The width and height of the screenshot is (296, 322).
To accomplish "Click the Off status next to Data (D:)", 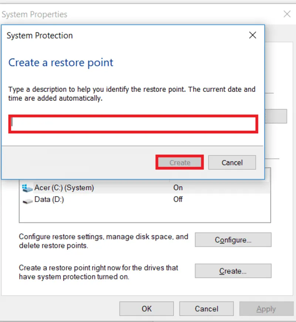I will click(178, 199).
